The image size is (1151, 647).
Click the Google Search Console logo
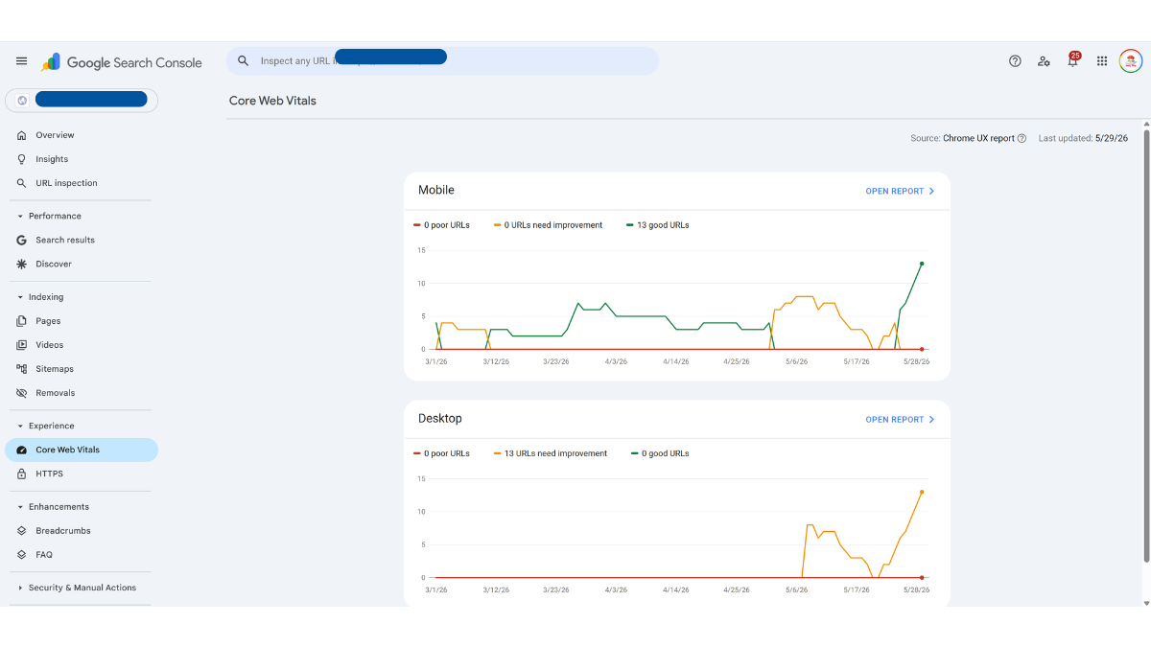click(x=122, y=62)
